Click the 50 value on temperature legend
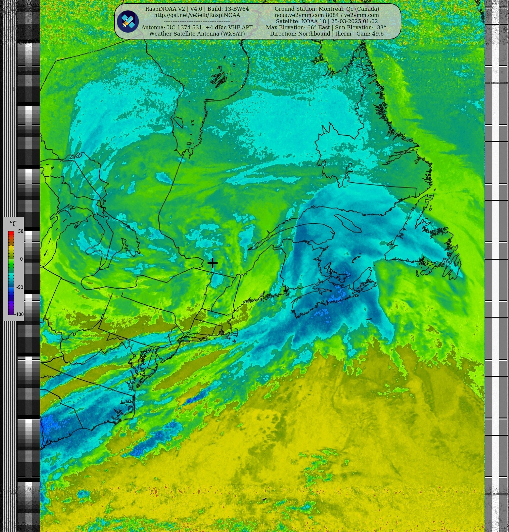509x532 pixels. click(21, 231)
